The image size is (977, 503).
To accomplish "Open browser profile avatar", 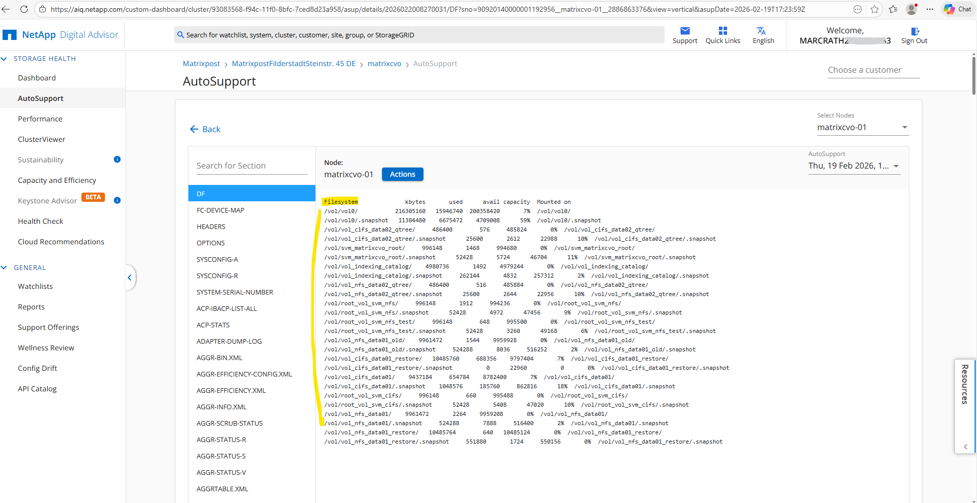I will [x=911, y=9].
